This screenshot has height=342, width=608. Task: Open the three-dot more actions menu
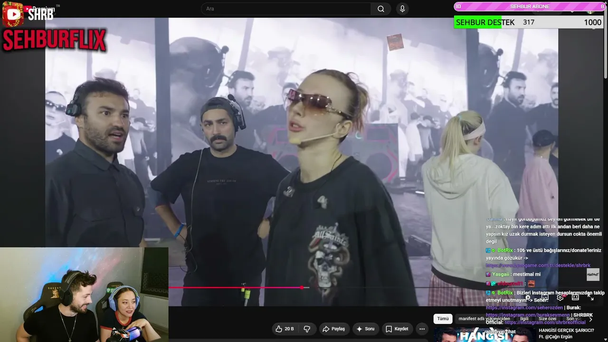[422, 329]
